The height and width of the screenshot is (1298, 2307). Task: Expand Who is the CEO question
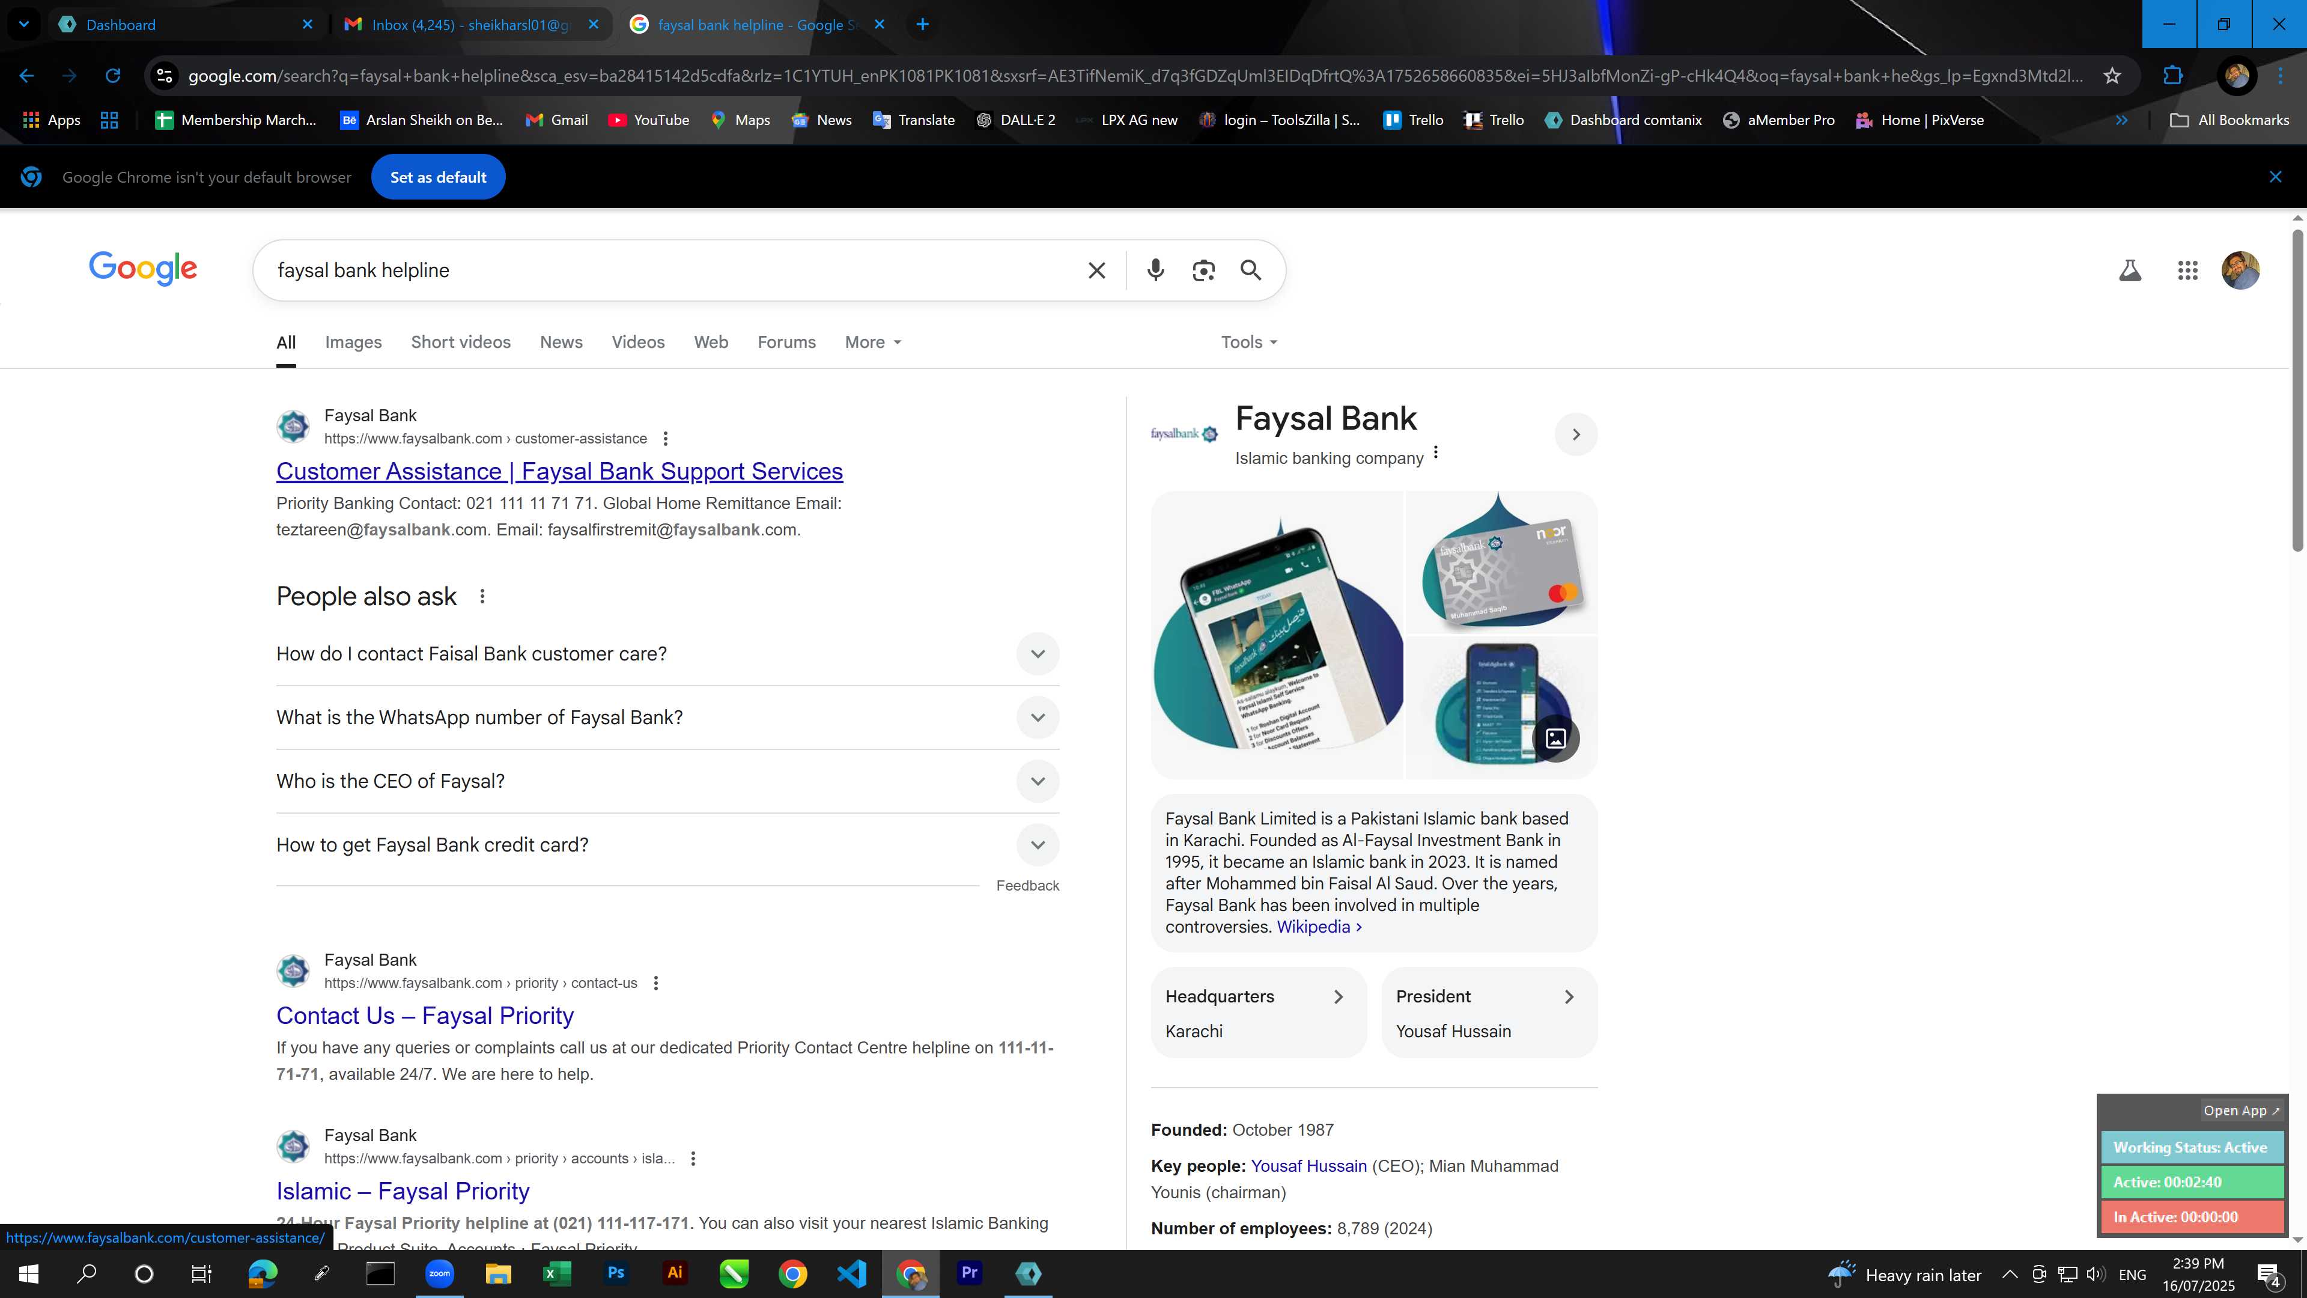pyautogui.click(x=667, y=781)
